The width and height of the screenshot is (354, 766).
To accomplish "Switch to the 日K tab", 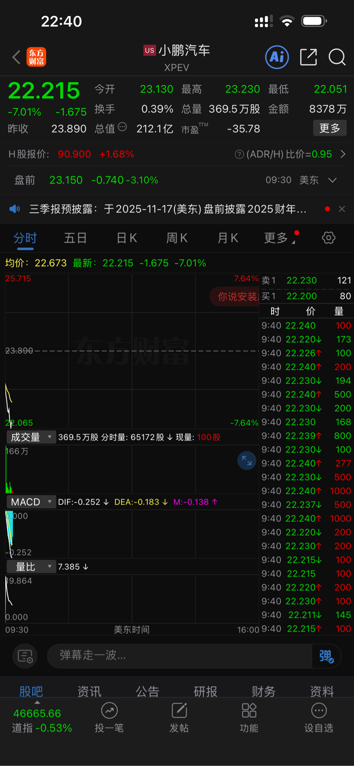I will click(126, 238).
